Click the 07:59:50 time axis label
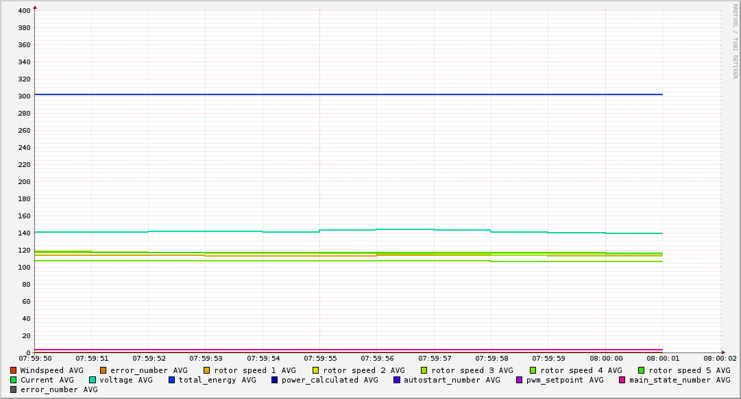 point(35,358)
